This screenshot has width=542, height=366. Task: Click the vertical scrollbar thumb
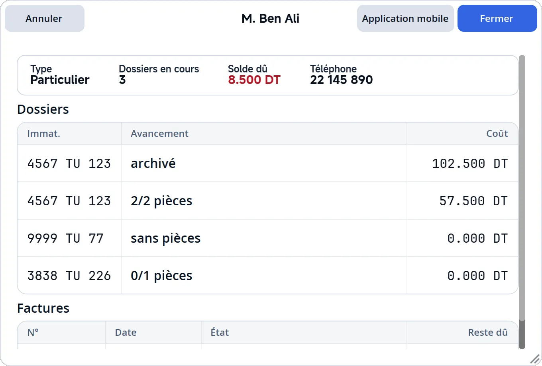click(522, 188)
